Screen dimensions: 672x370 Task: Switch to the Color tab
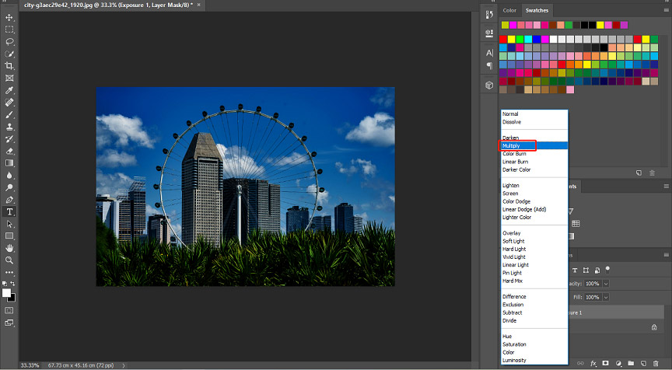click(x=509, y=10)
